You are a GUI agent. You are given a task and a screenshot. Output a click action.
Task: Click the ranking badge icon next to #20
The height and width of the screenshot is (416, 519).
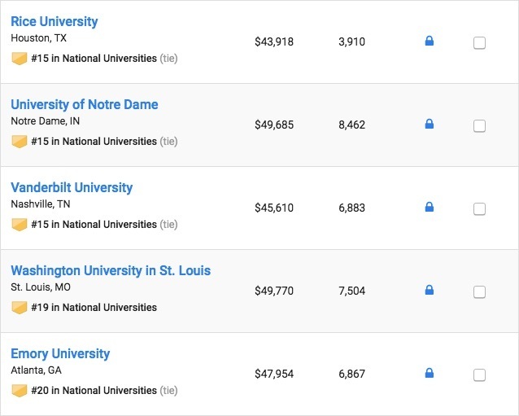(x=19, y=391)
